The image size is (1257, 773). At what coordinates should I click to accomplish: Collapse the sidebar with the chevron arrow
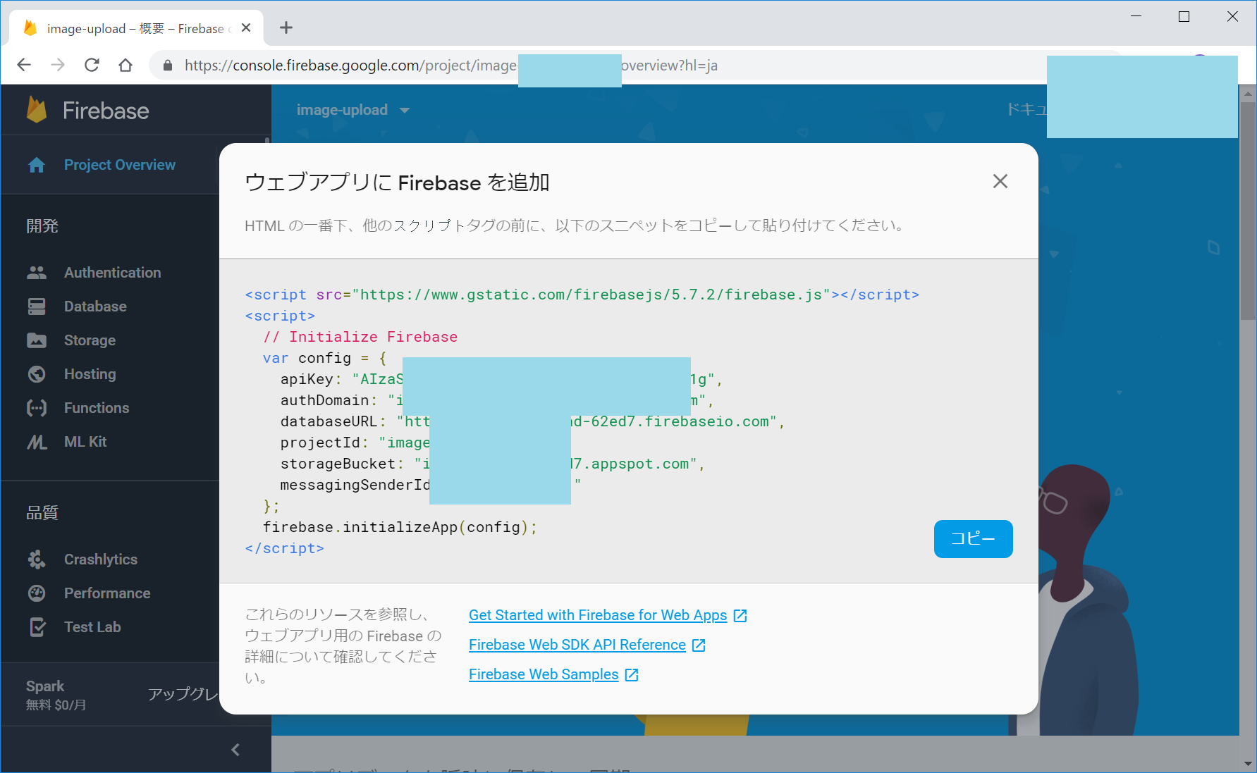coord(235,750)
